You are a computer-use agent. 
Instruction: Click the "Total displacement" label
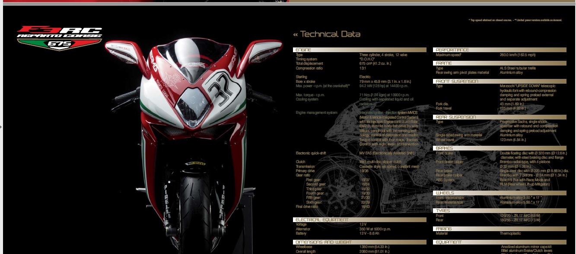click(309, 63)
